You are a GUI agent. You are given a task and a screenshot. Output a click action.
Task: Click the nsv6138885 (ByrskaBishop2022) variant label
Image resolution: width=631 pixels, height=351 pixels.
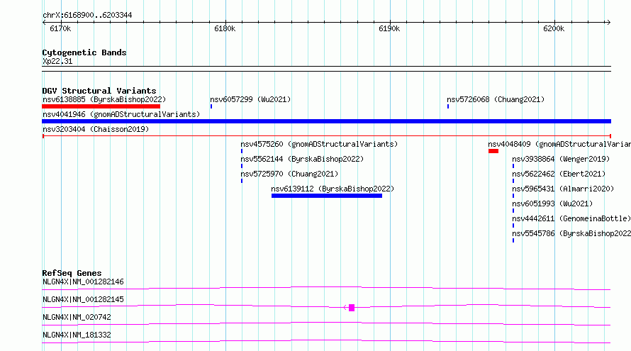tap(104, 99)
